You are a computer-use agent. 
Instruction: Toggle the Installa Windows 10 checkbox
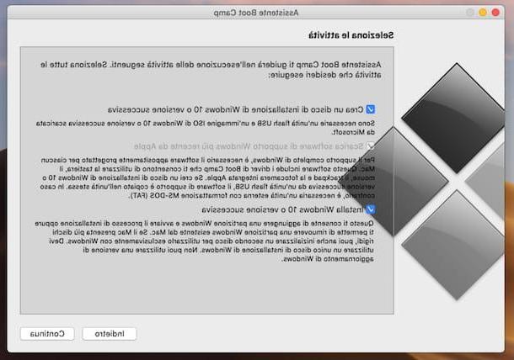(x=371, y=209)
